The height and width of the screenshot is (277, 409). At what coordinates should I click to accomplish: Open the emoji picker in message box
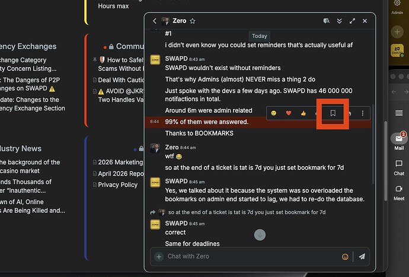click(x=345, y=257)
